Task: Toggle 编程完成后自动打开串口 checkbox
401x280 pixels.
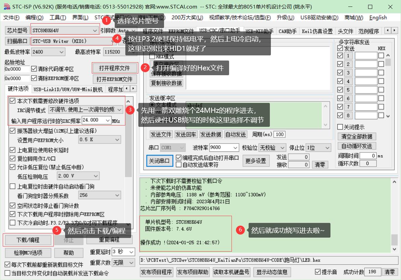Action: [178, 158]
